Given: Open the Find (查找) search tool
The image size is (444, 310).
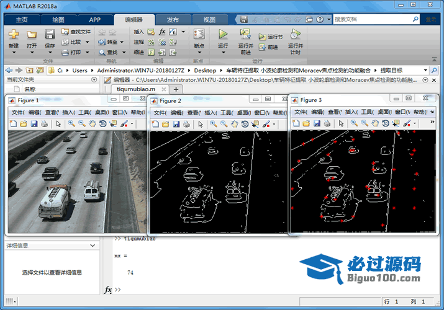Looking at the screenshot, I should tap(108, 52).
